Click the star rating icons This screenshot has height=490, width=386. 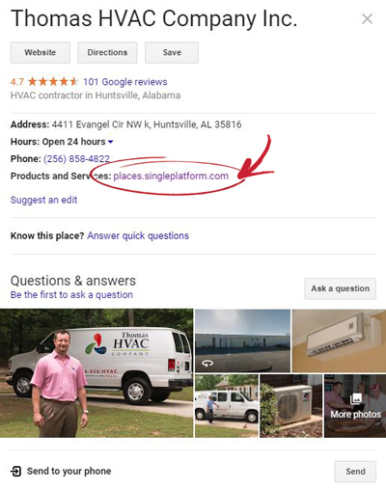coord(53,82)
